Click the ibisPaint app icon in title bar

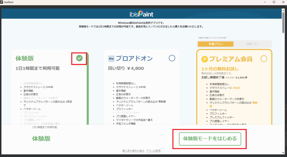pyautogui.click(x=2, y=2)
